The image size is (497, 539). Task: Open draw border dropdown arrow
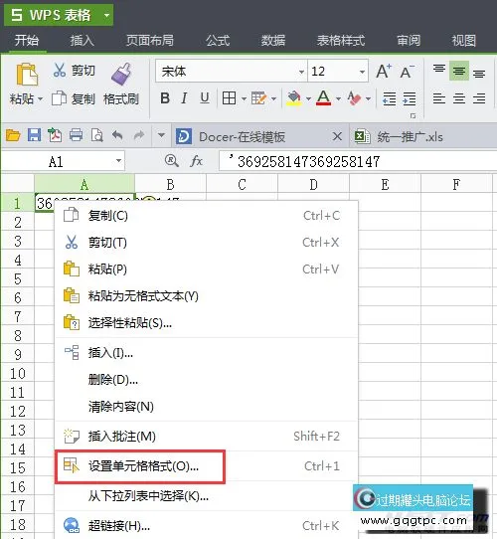coord(273,99)
